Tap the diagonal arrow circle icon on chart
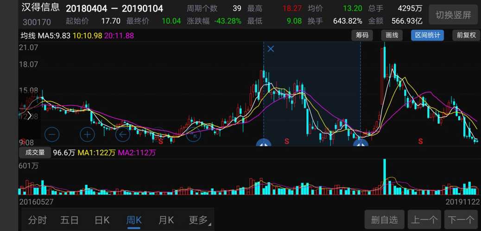The image size is (481, 231). 193,134
